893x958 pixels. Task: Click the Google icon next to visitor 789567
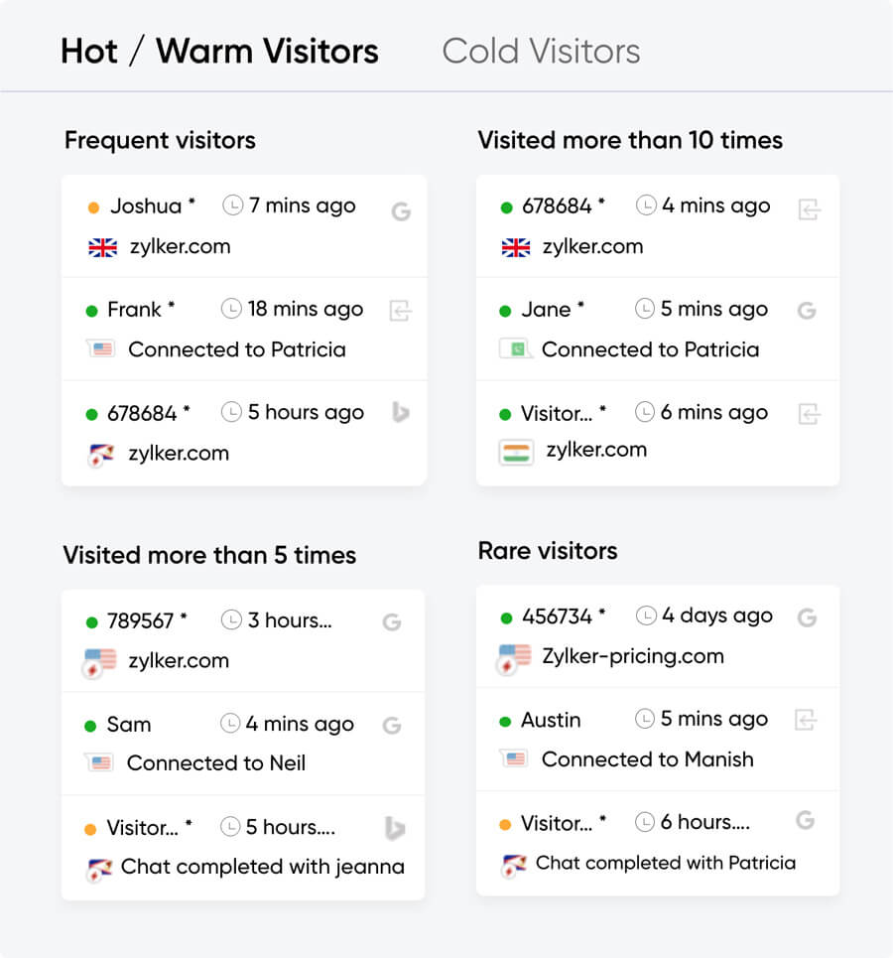pos(392,622)
